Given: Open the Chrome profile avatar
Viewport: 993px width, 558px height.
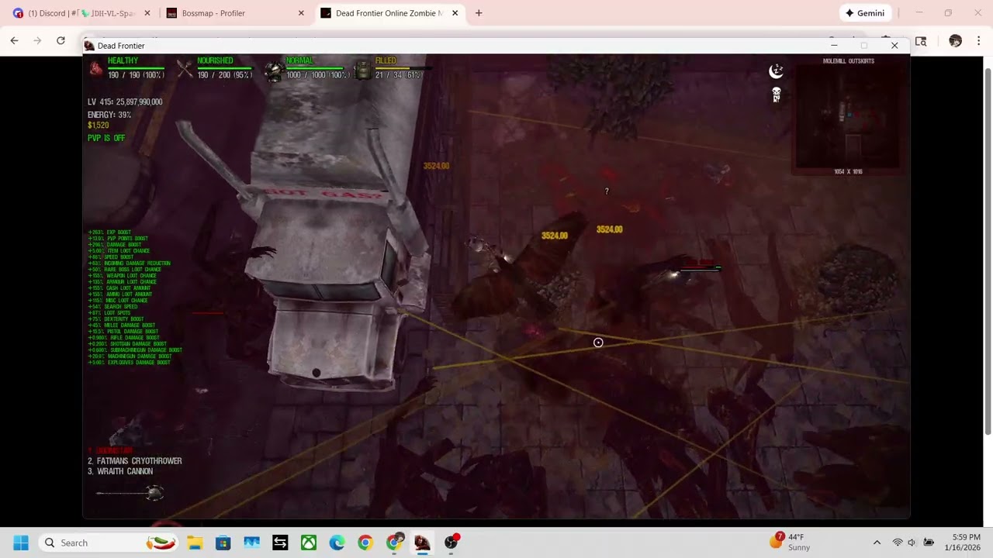Looking at the screenshot, I should pos(955,41).
